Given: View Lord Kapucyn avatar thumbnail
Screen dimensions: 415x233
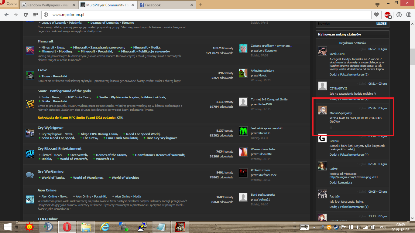Looking at the screenshot, I should click(x=243, y=48).
